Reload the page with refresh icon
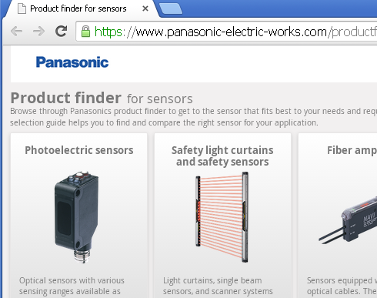Viewport: 377px width, 298px height. click(x=61, y=32)
